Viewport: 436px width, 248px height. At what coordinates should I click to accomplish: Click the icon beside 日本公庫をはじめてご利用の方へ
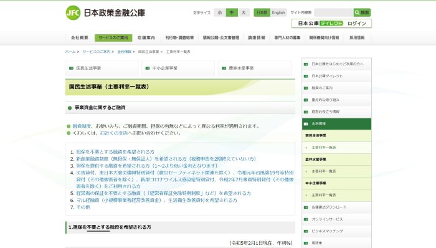306,64
